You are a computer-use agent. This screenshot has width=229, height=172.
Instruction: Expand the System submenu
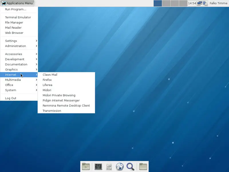pos(19,90)
